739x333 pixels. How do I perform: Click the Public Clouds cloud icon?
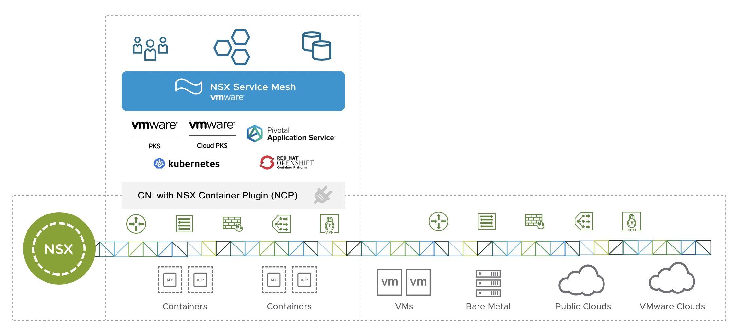pyautogui.click(x=581, y=280)
